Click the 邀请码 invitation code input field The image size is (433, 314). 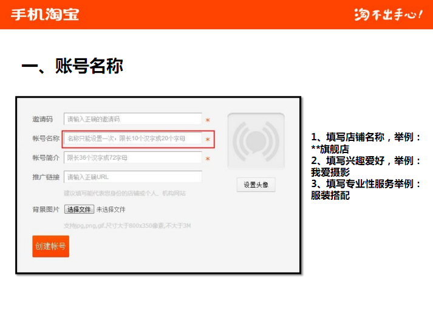pos(133,119)
